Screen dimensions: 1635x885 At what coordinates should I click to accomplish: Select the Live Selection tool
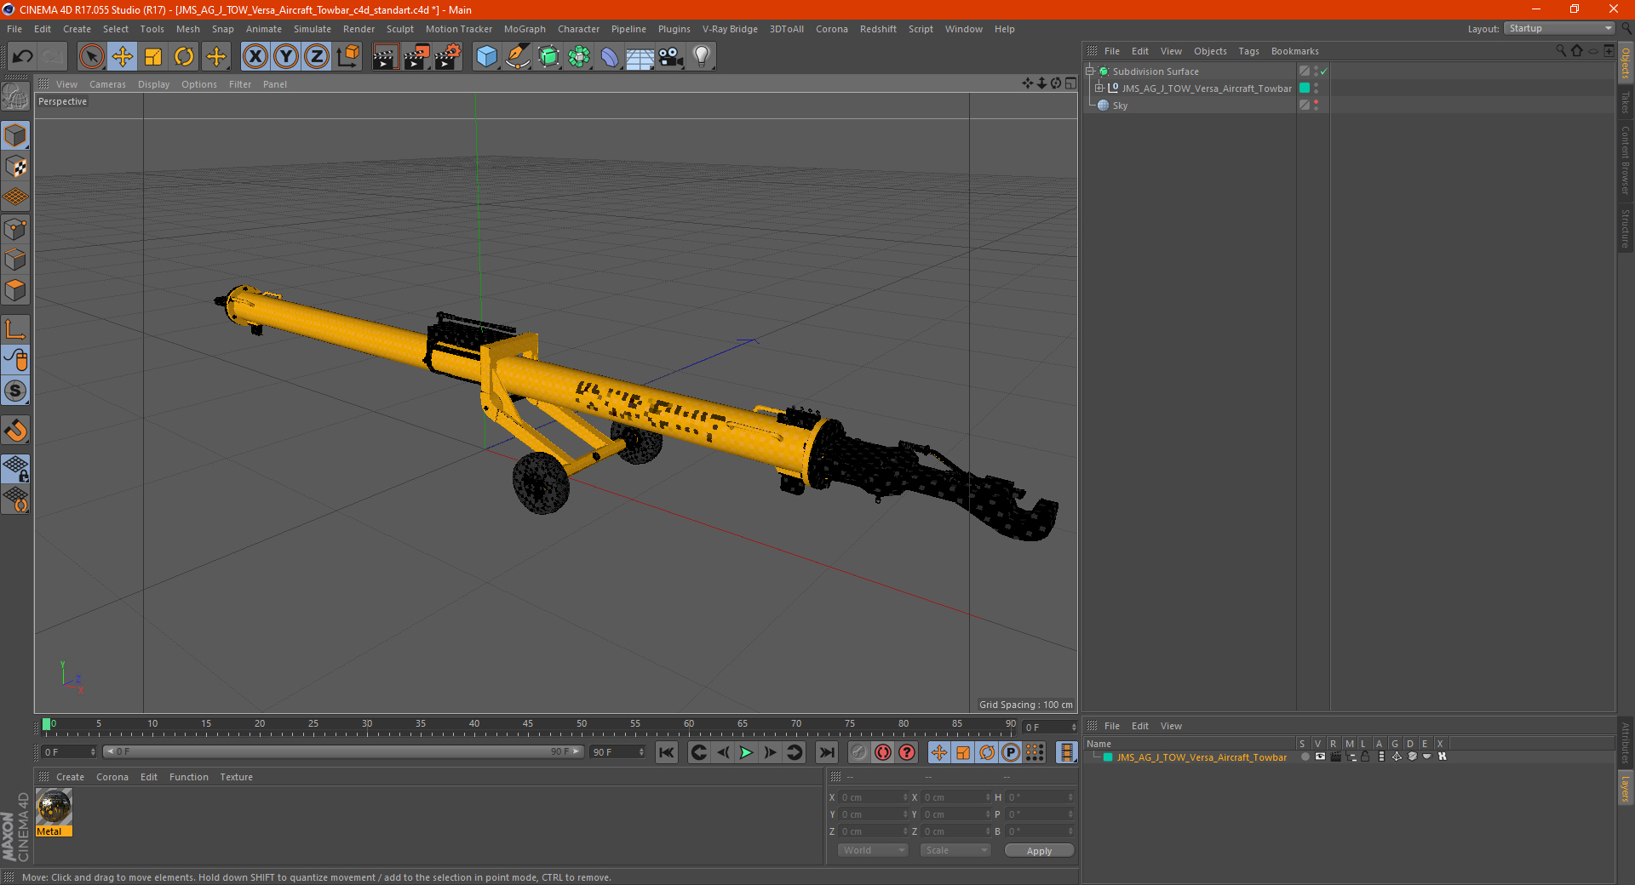[91, 57]
